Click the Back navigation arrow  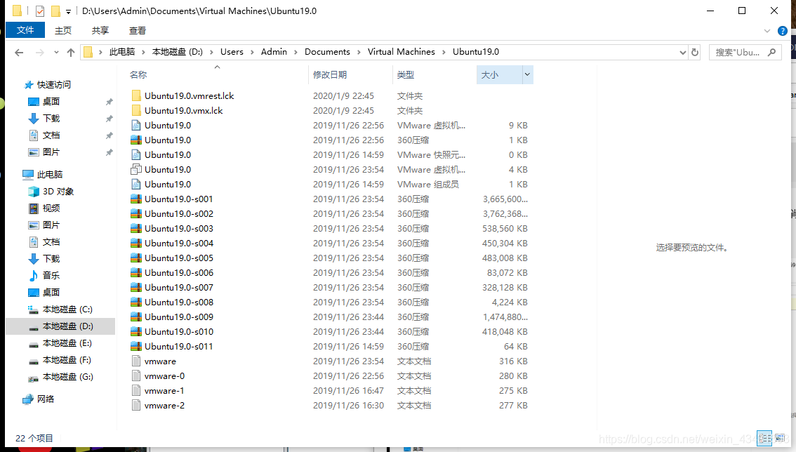pyautogui.click(x=19, y=53)
